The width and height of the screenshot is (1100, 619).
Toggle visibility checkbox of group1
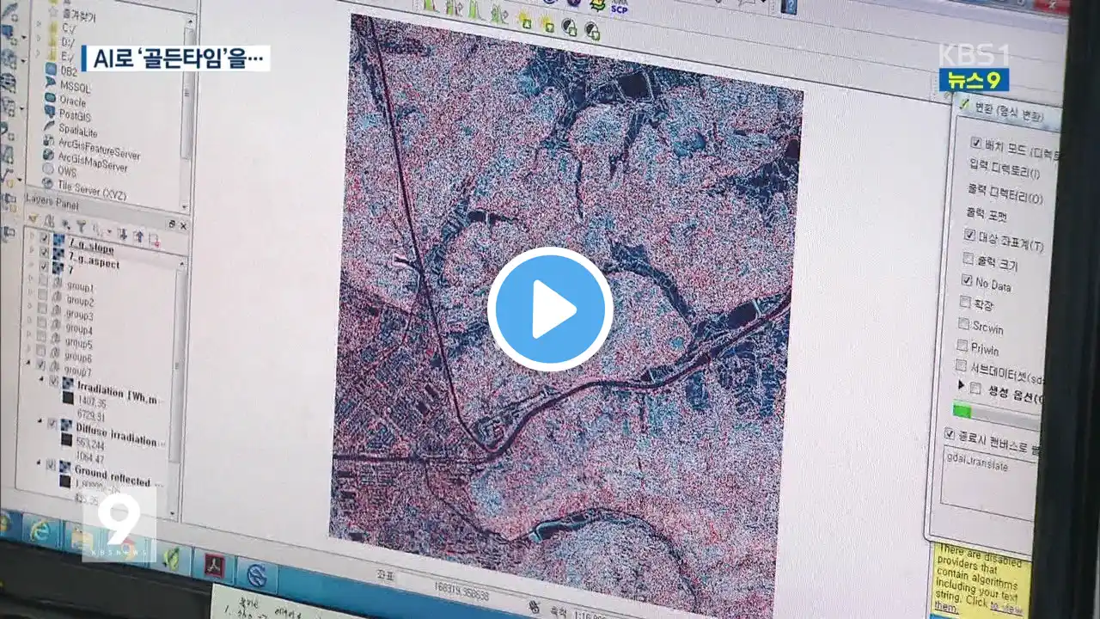pyautogui.click(x=42, y=281)
